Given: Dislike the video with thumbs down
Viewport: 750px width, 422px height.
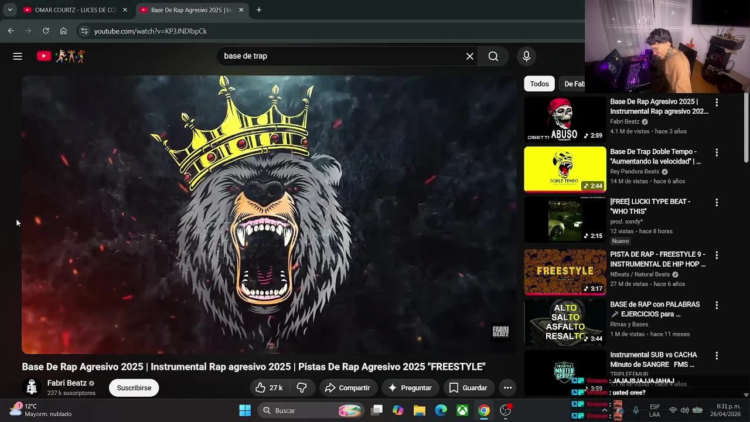Looking at the screenshot, I should tap(302, 387).
